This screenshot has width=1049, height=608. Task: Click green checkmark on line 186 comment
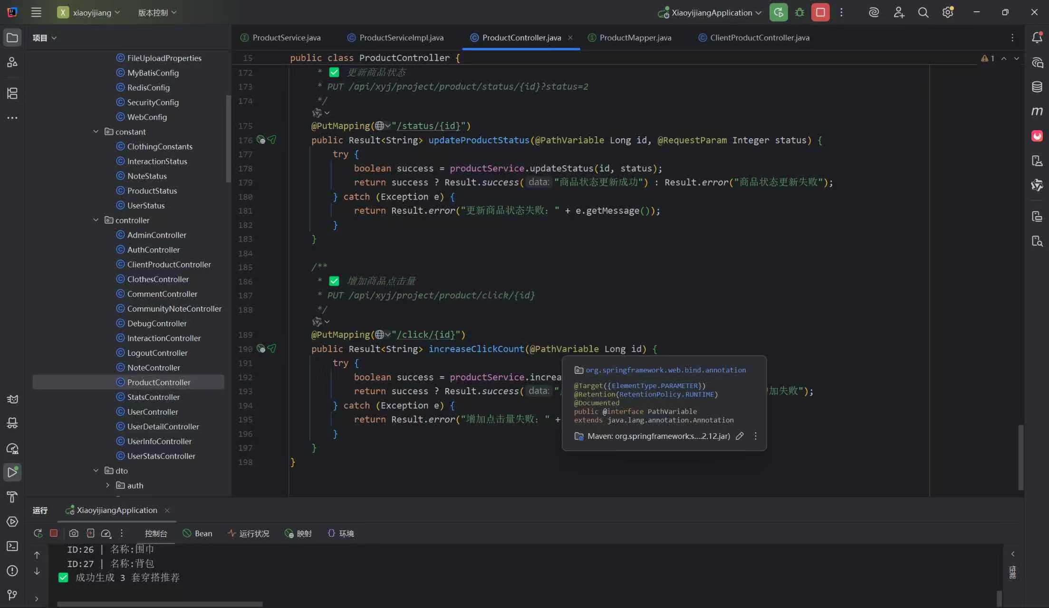pos(334,281)
